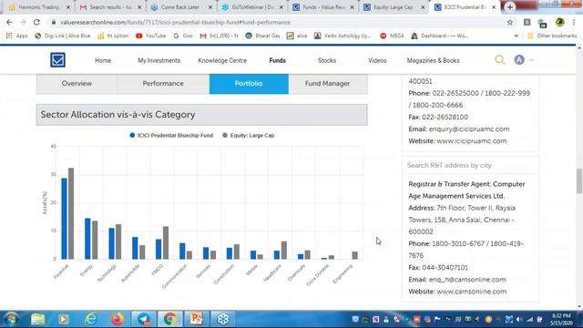Close the Funds - Value Research tab

click(352, 7)
